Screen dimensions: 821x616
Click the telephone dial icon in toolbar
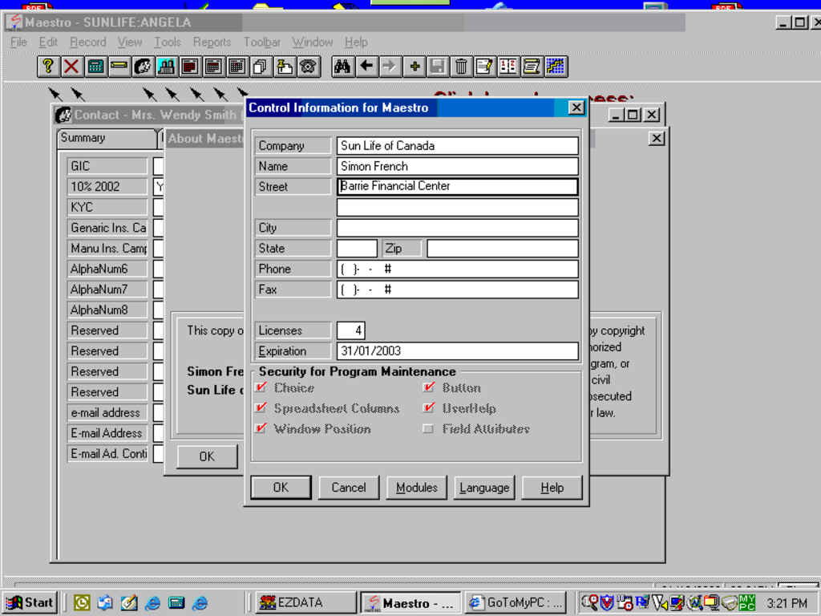(x=308, y=67)
